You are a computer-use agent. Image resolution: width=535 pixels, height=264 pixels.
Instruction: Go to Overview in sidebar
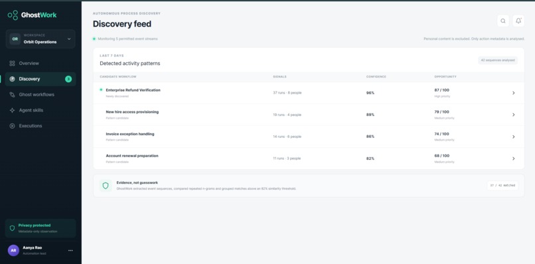(x=40, y=63)
